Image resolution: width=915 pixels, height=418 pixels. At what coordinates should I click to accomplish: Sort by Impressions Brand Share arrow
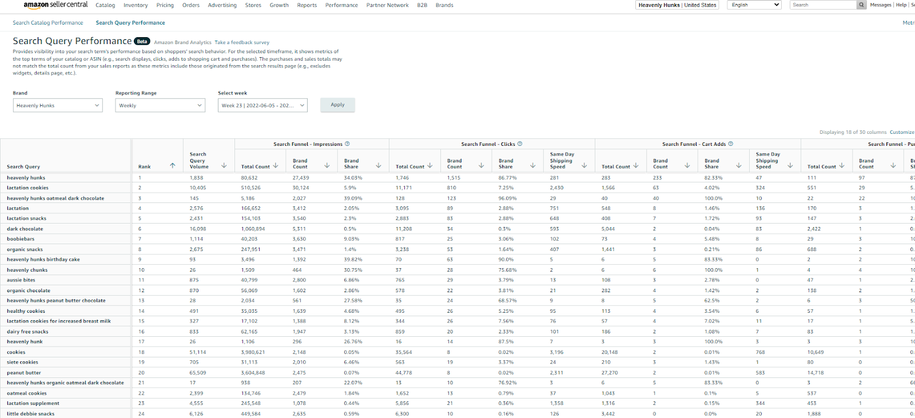click(379, 166)
